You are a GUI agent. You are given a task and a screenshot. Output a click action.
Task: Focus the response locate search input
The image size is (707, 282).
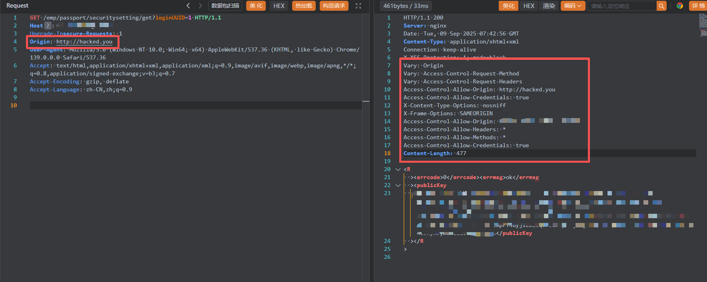pyautogui.click(x=621, y=6)
